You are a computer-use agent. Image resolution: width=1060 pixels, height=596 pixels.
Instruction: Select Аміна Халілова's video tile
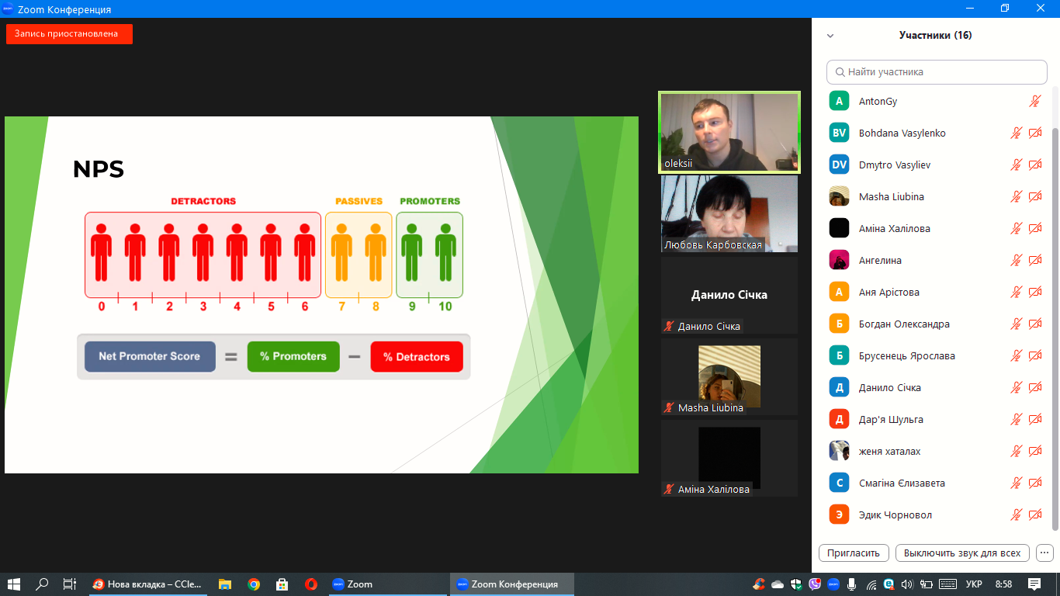pyautogui.click(x=729, y=458)
